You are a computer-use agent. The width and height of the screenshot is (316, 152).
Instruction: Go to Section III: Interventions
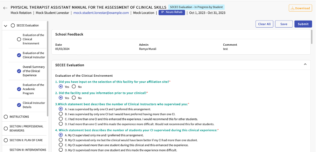coord(28,150)
